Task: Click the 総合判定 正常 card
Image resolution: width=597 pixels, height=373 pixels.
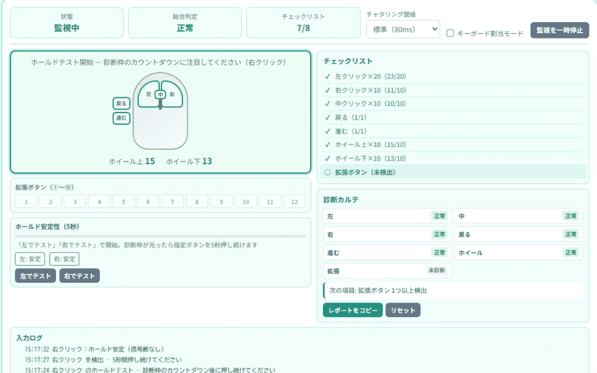Action: [x=185, y=23]
